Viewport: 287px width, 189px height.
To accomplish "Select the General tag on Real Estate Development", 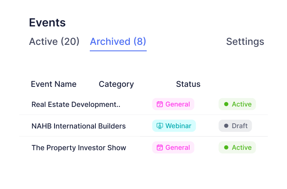I will (173, 105).
